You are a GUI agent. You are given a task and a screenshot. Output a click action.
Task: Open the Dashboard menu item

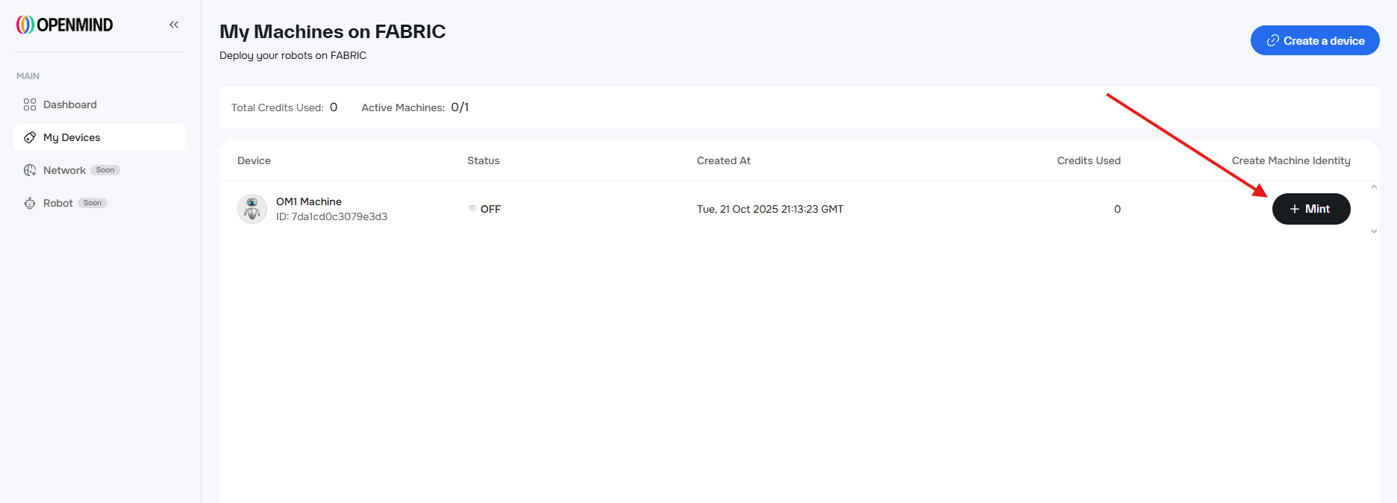(70, 104)
